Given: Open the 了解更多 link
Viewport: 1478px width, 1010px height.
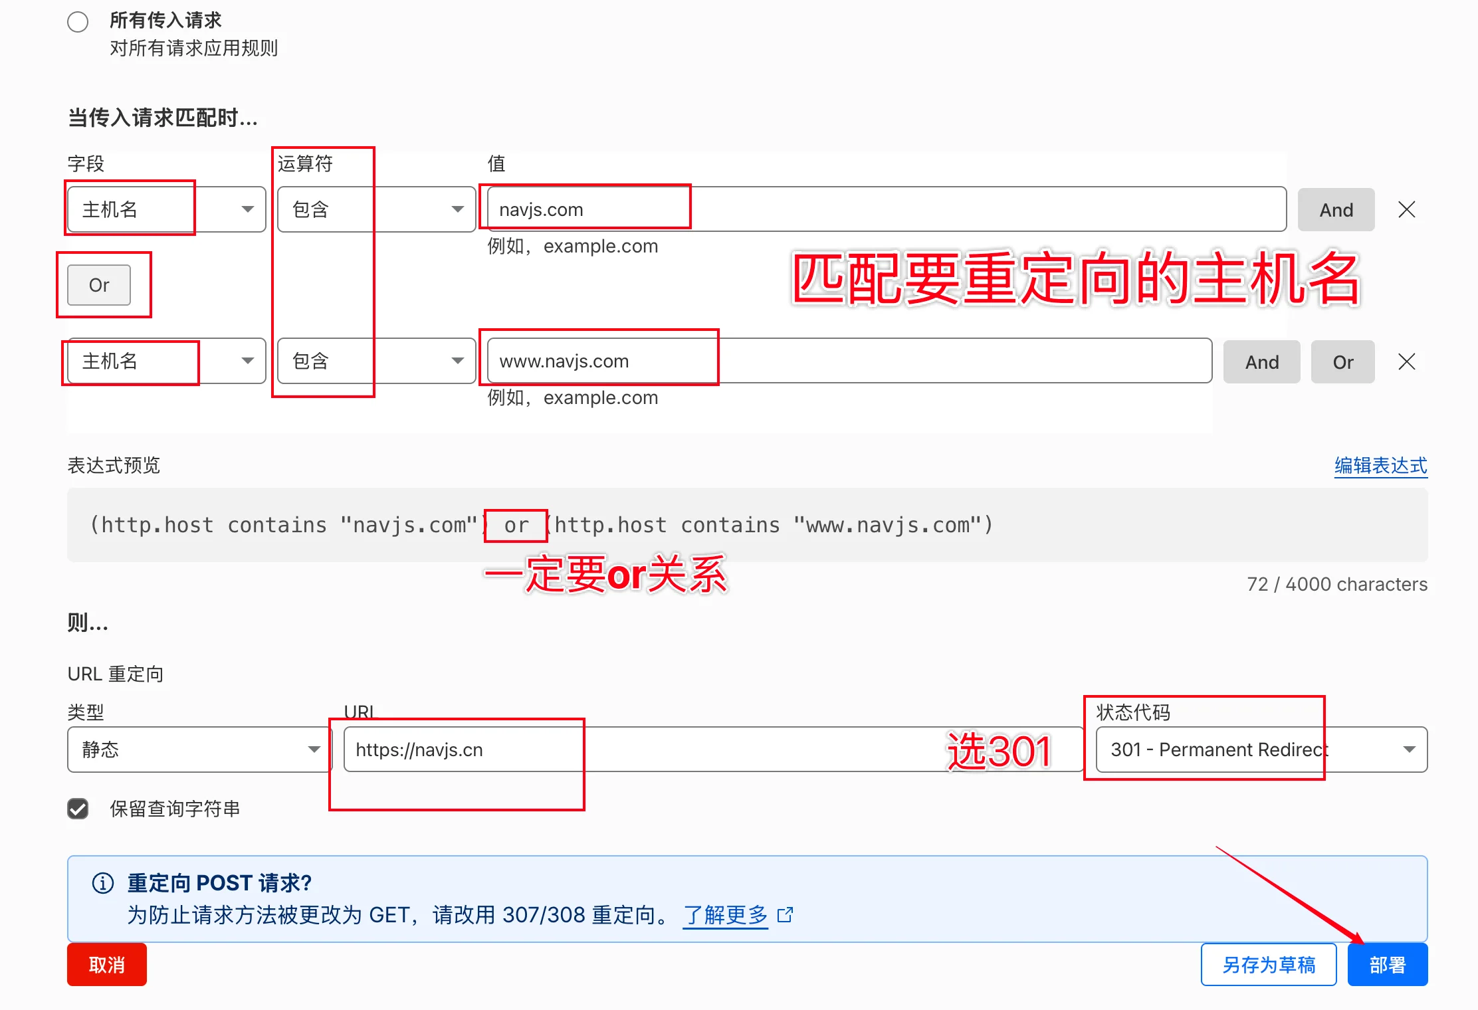Looking at the screenshot, I should tap(725, 915).
